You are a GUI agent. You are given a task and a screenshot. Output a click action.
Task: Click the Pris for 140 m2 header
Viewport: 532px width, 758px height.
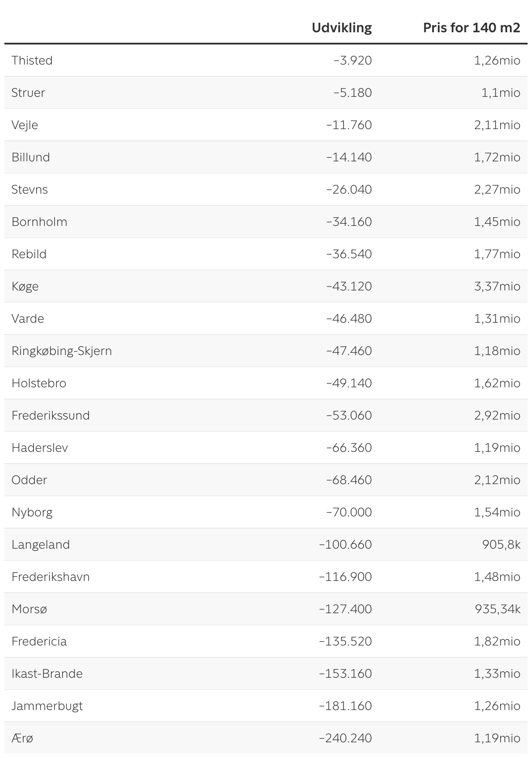pyautogui.click(x=471, y=28)
